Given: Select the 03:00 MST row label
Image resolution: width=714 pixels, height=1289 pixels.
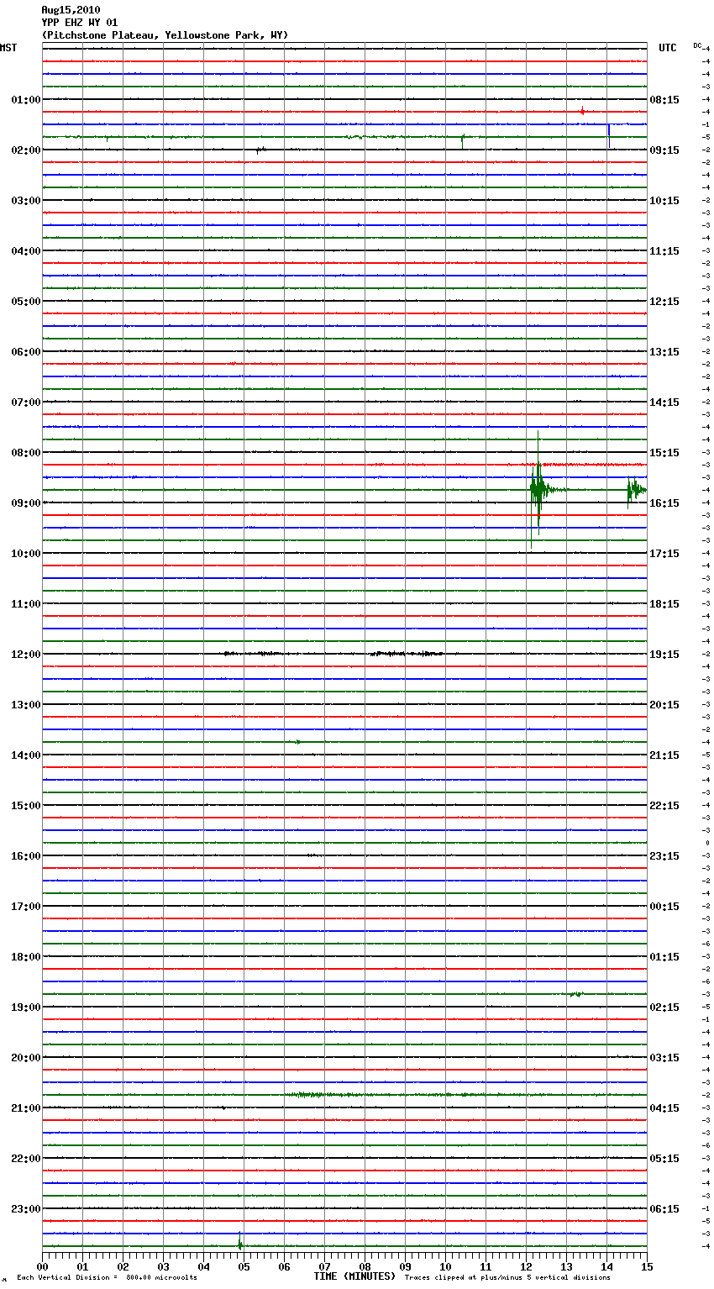Looking at the screenshot, I should pos(26,201).
